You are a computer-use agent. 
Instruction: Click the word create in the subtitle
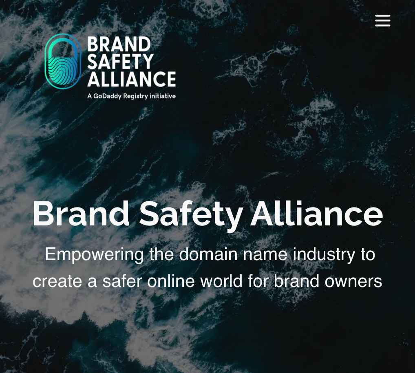click(57, 281)
